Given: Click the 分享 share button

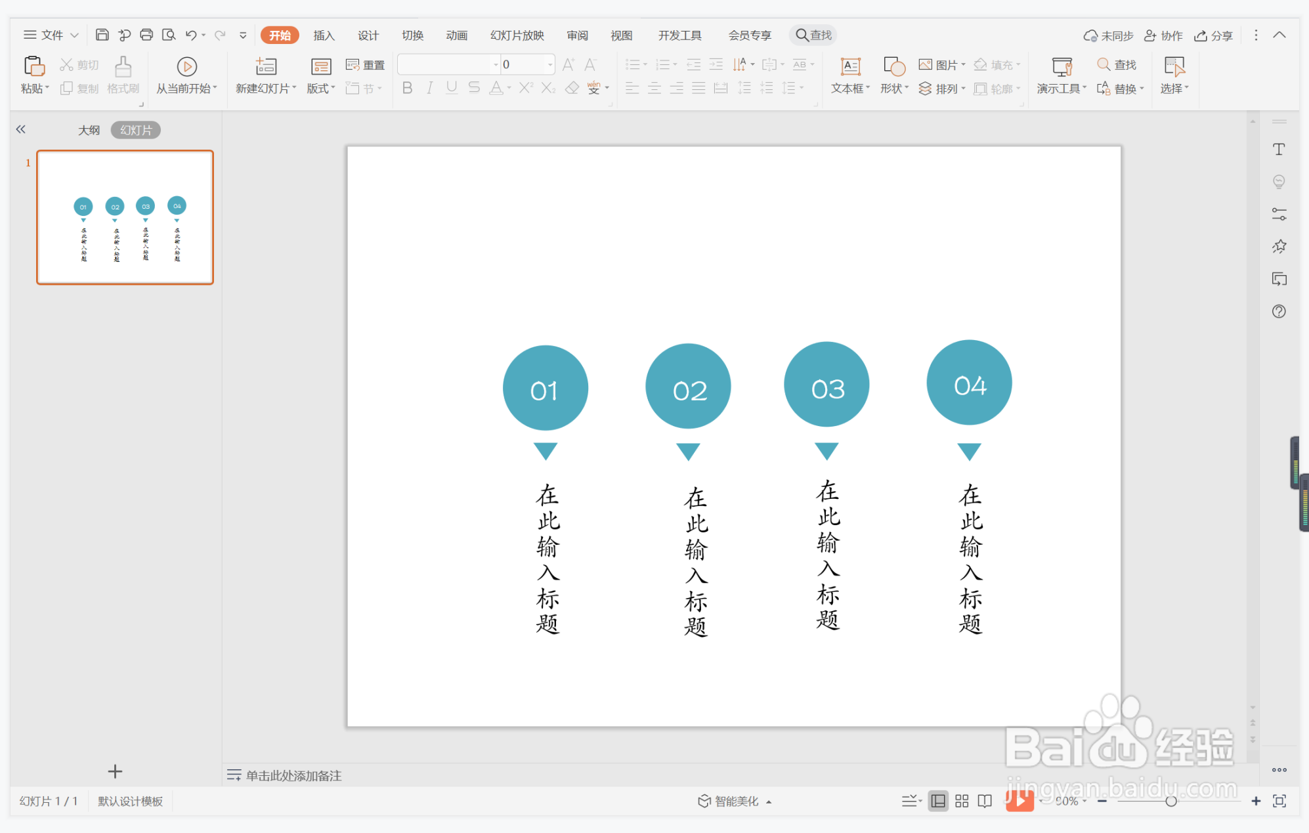Looking at the screenshot, I should tap(1213, 35).
